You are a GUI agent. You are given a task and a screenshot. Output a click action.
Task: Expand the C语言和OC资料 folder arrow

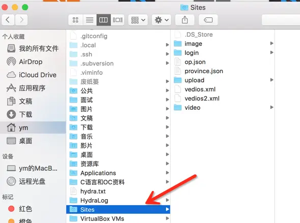tap(168, 182)
